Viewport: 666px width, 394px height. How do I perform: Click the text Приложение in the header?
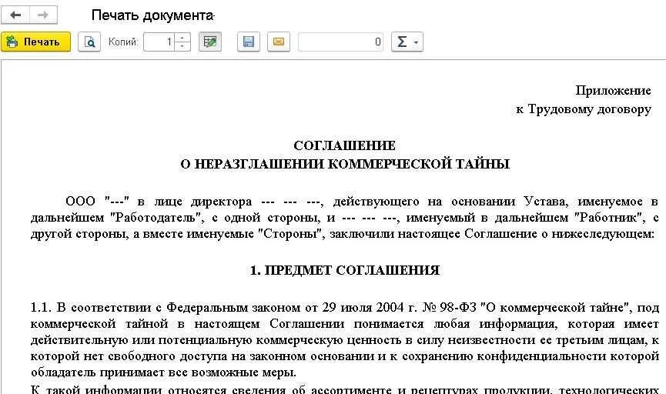(613, 91)
